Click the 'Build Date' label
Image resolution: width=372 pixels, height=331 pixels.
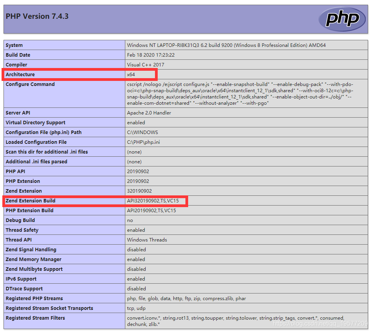click(18, 55)
